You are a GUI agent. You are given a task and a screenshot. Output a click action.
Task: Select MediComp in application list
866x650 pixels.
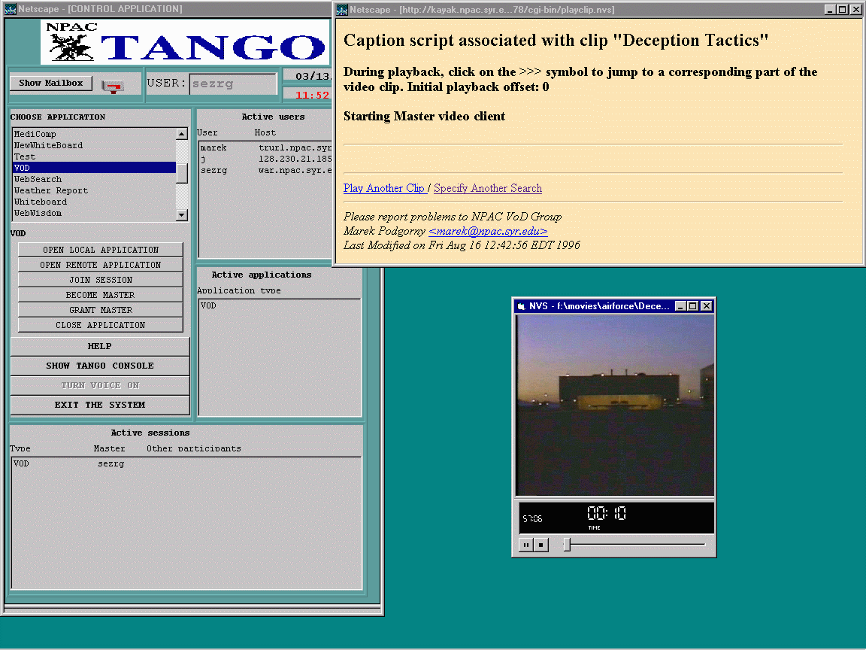[x=94, y=134]
